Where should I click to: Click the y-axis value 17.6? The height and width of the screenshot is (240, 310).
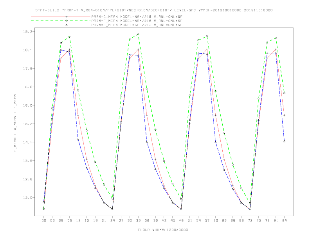28,69
